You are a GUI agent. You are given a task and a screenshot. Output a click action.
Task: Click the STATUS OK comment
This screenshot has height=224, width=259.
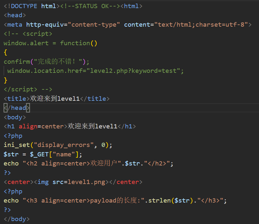coord(90,6)
